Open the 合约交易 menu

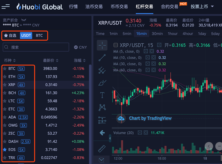point(170,6)
